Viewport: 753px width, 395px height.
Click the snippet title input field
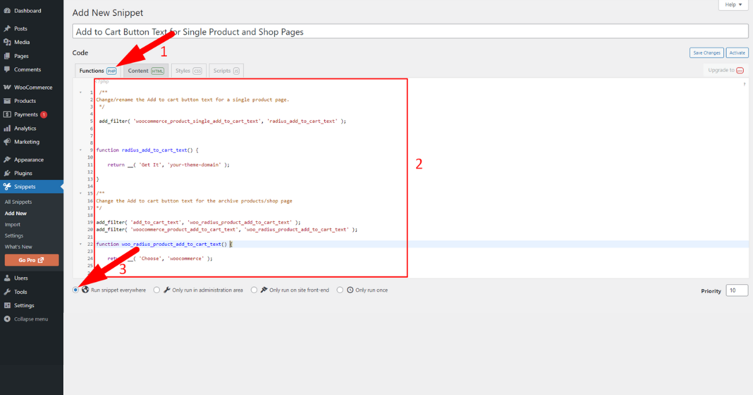[410, 31]
